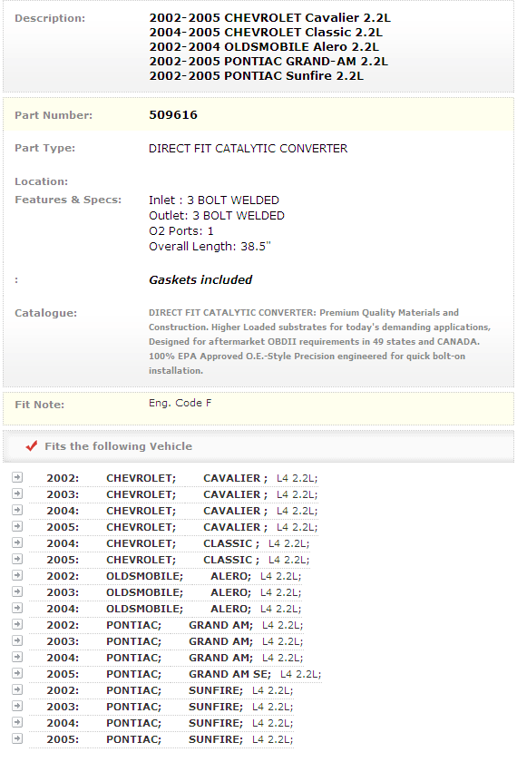Click DIRECT FIT CATALYTIC CONVERTER part type value

[x=248, y=148]
